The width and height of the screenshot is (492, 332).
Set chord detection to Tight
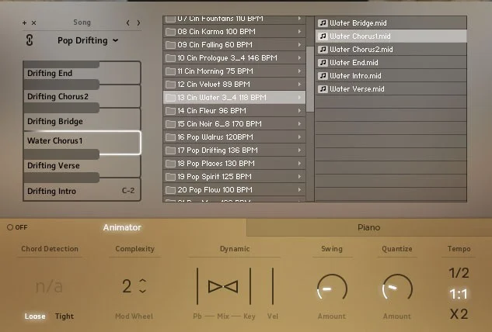(x=65, y=316)
